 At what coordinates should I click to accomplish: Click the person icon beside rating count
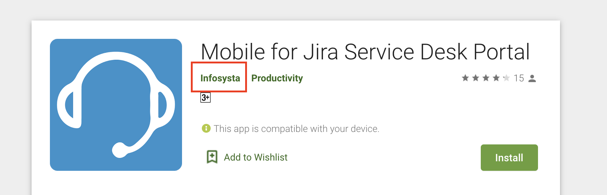(x=532, y=78)
